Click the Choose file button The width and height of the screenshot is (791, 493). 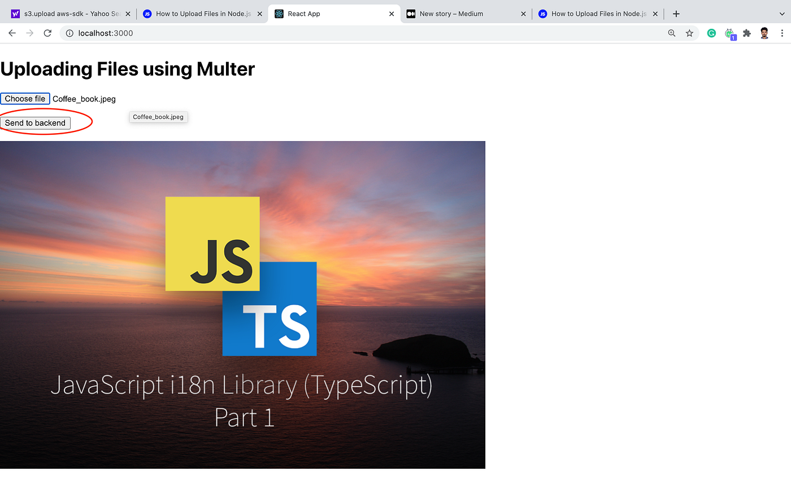pyautogui.click(x=25, y=99)
